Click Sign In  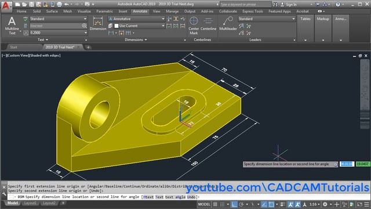pyautogui.click(x=291, y=5)
